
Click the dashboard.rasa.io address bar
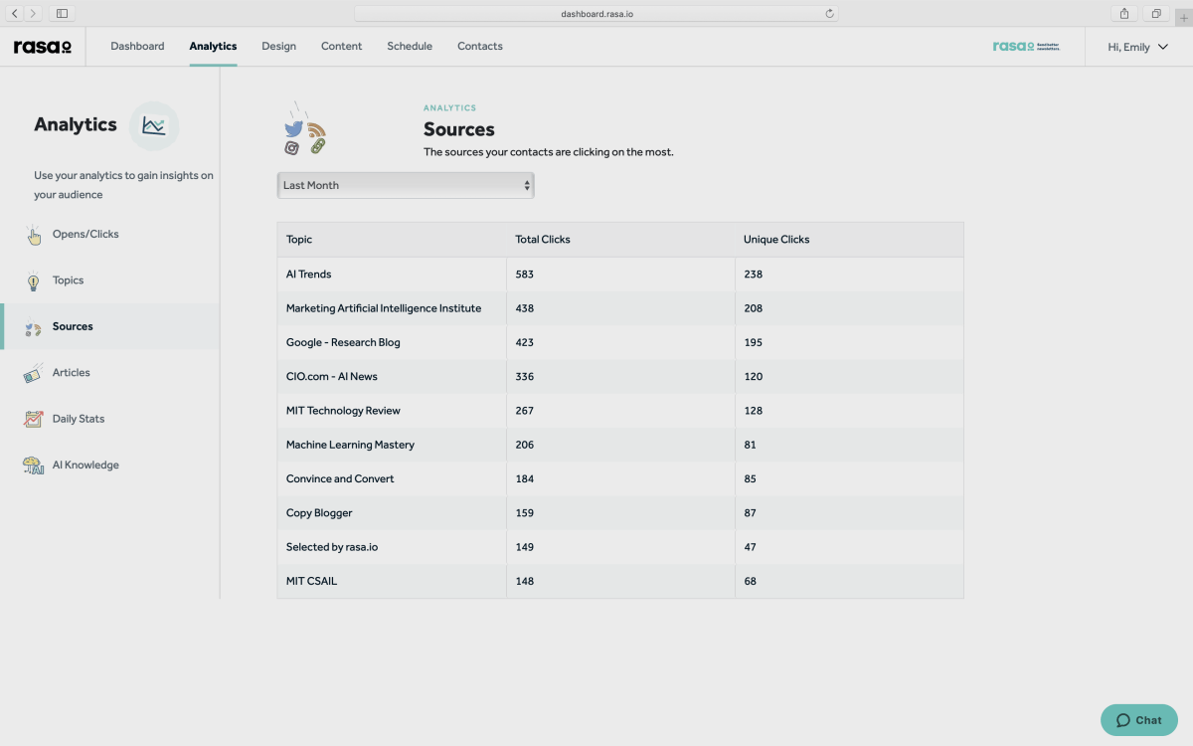coord(596,13)
